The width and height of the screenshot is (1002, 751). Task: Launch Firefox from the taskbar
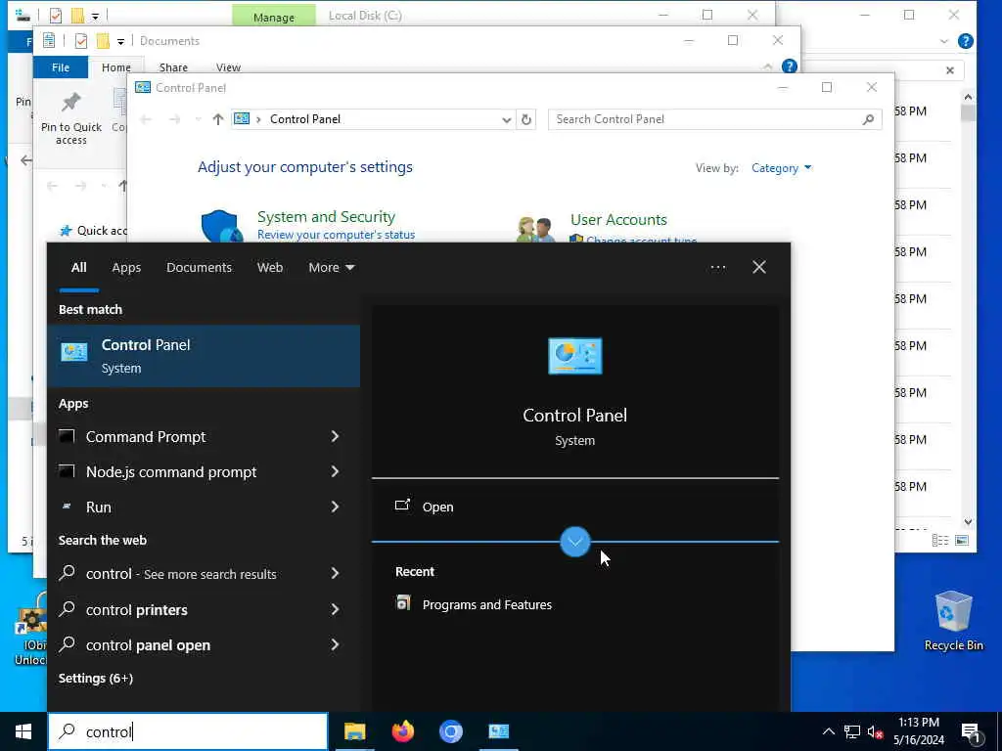pyautogui.click(x=402, y=731)
